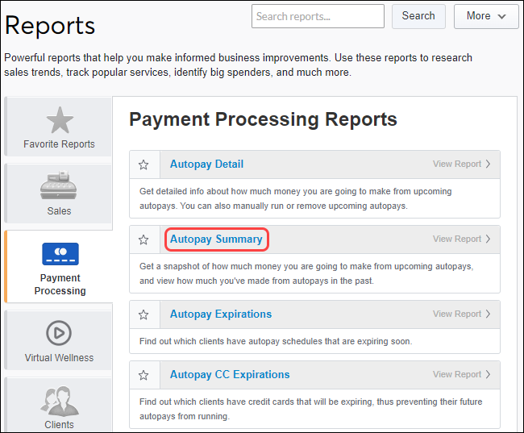524x433 pixels.
Task: Click the Payment Processing Reports heading
Action: pos(263,119)
